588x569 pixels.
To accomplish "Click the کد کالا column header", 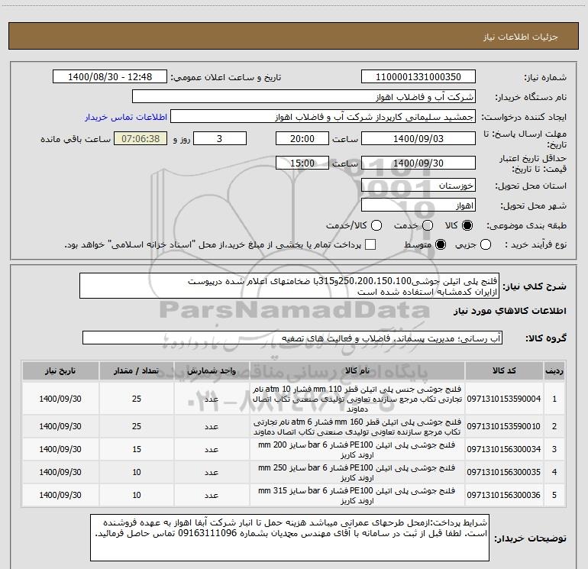I will [x=504, y=371].
